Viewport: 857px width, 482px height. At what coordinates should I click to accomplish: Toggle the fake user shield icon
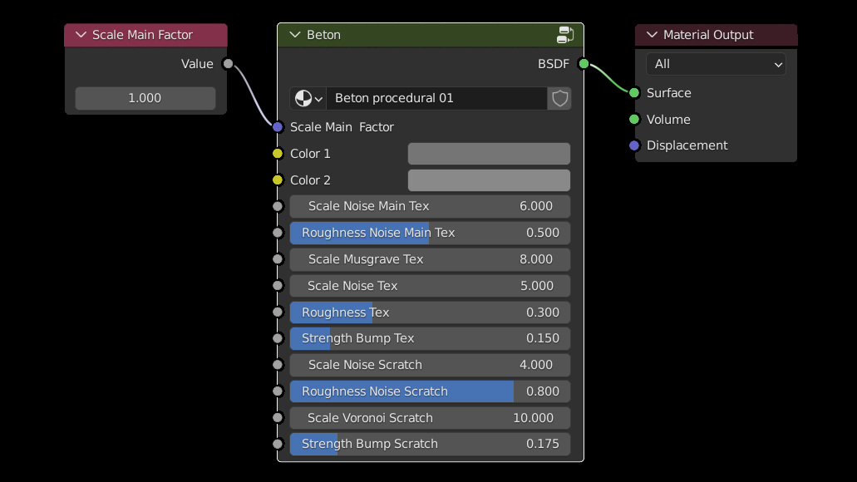[x=560, y=99]
